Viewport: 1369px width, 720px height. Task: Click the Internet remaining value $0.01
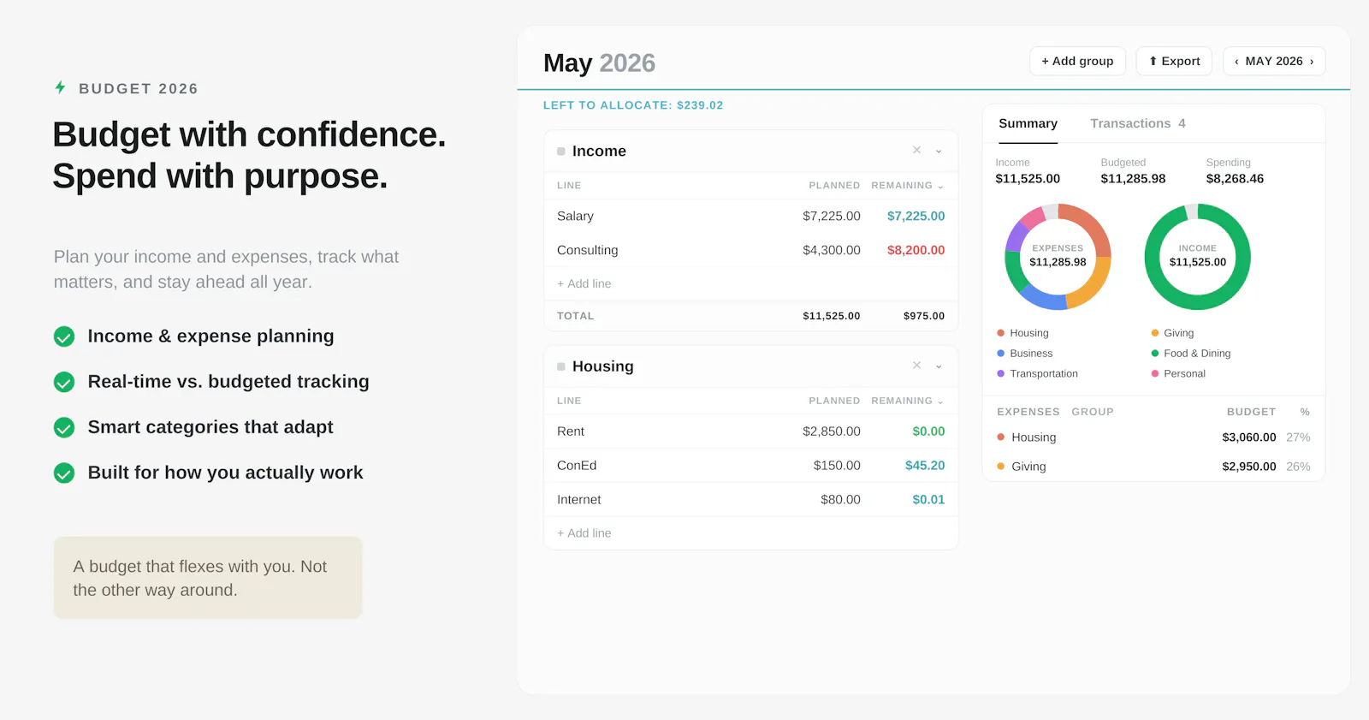coord(928,499)
